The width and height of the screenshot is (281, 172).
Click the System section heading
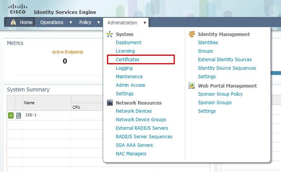coord(124,34)
